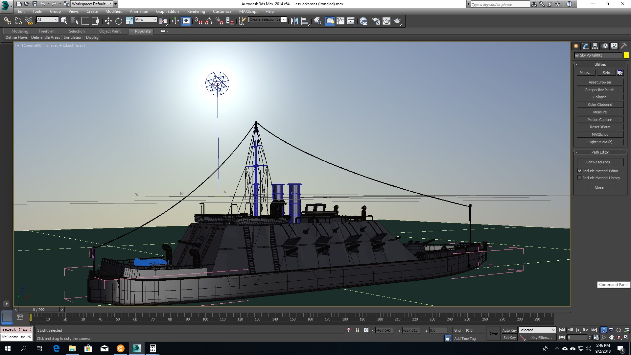Click the Reset XForm button
The image size is (631, 355).
coord(600,127)
